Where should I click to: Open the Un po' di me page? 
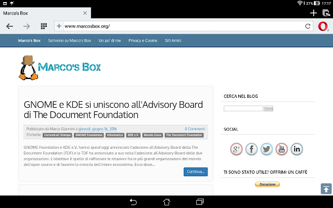(110, 41)
